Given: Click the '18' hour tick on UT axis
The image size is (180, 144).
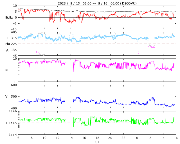Looking at the screenshot, I should (97, 138).
